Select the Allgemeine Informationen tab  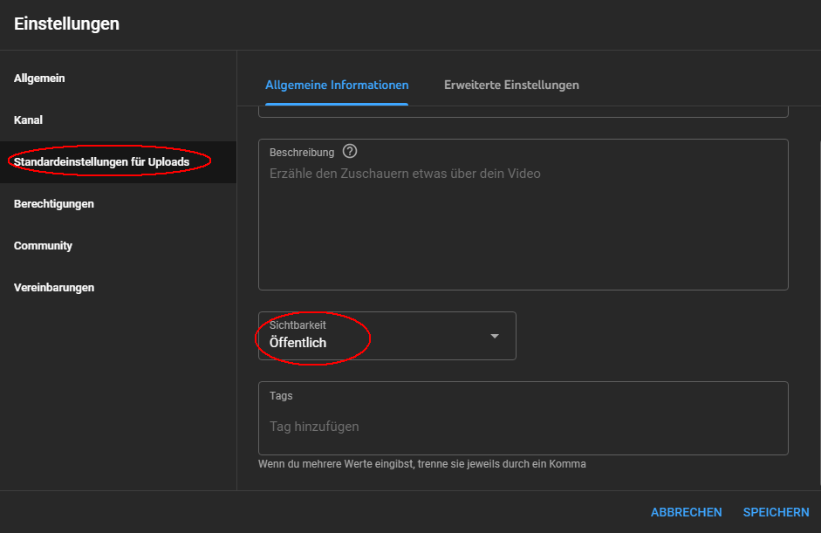click(x=337, y=85)
